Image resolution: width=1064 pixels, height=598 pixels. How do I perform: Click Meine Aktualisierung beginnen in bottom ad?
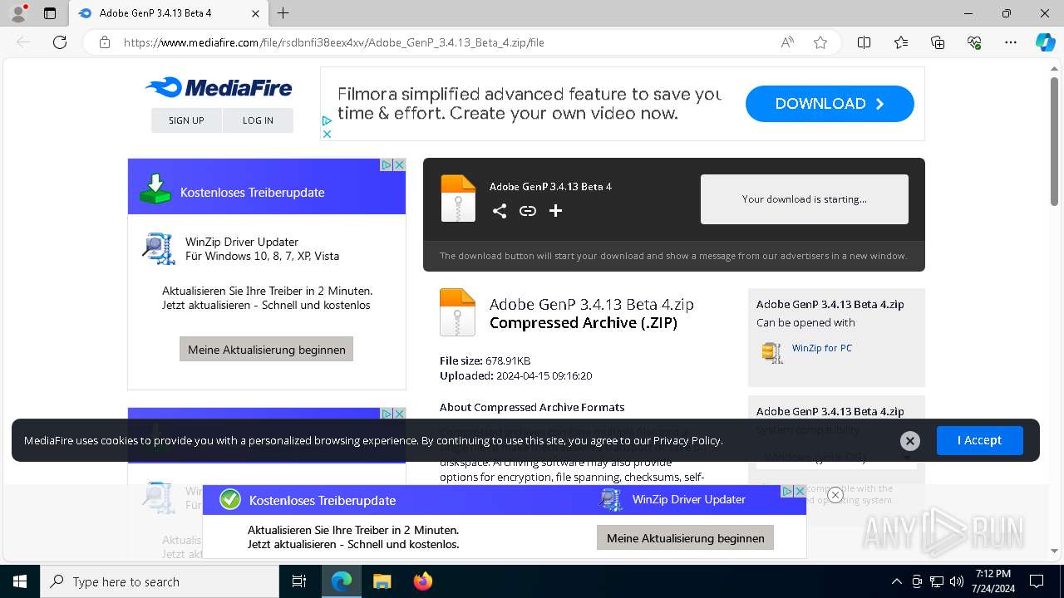click(x=686, y=538)
